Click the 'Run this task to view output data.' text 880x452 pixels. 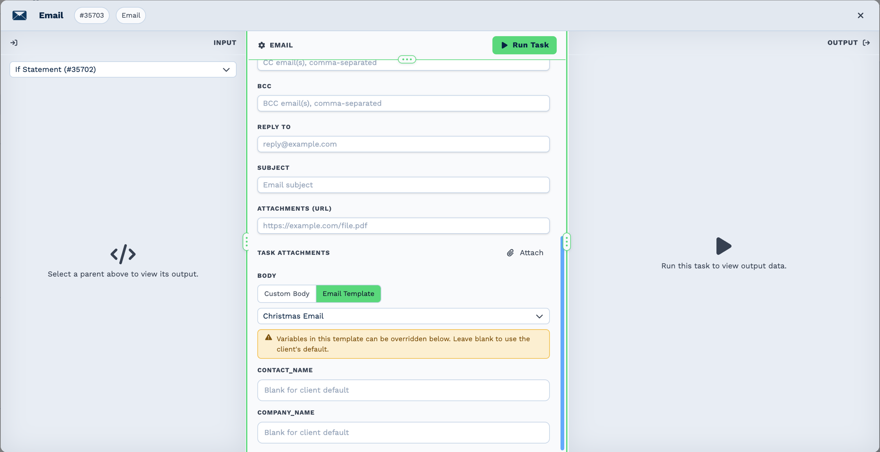[724, 266]
